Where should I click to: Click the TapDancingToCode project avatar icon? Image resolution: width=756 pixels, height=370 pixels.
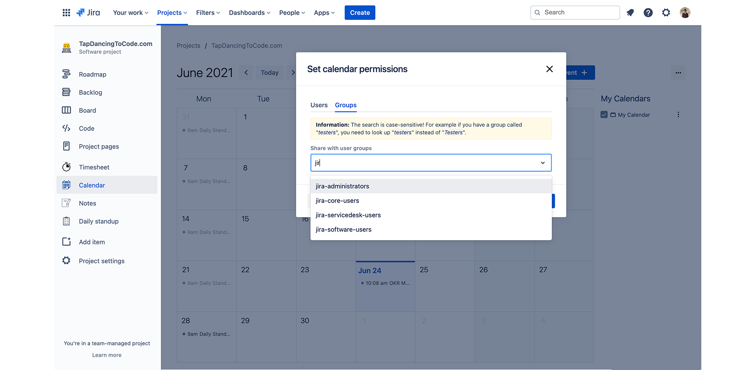pyautogui.click(x=67, y=48)
